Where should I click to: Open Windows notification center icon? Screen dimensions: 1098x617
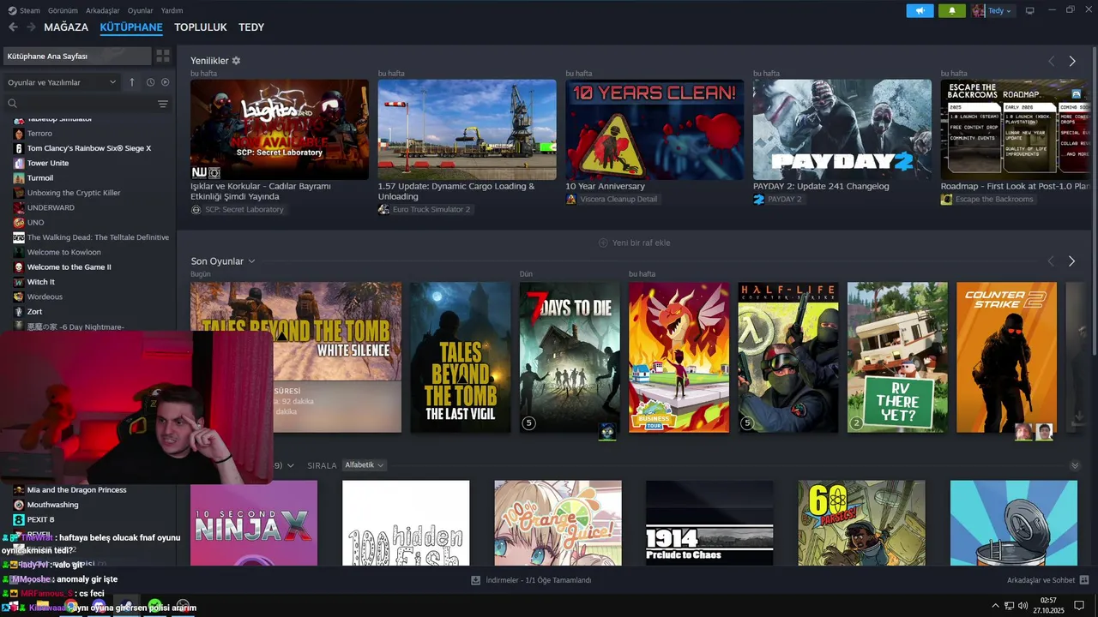coord(1078,605)
